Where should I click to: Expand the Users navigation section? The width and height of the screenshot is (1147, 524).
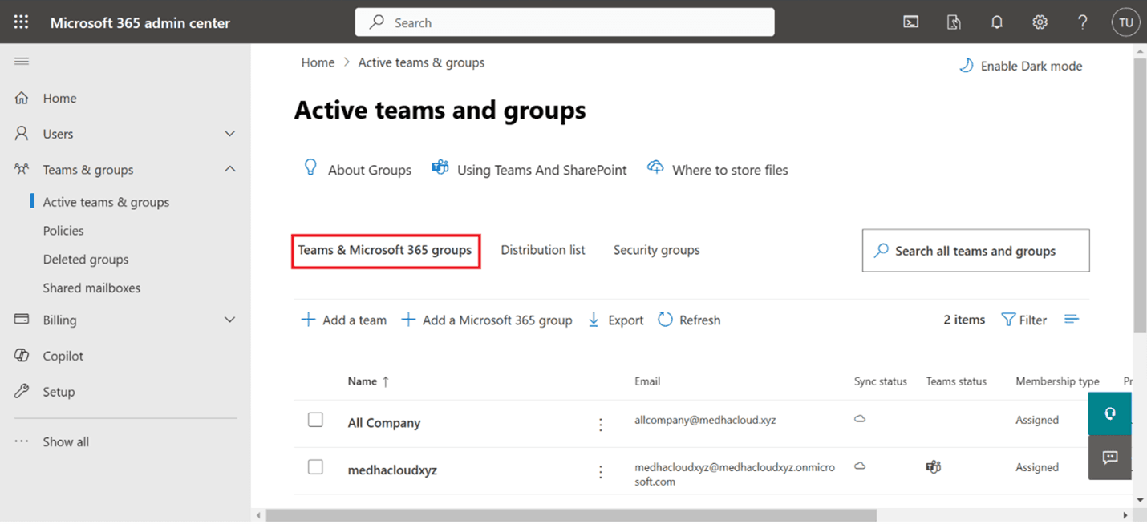coord(230,133)
